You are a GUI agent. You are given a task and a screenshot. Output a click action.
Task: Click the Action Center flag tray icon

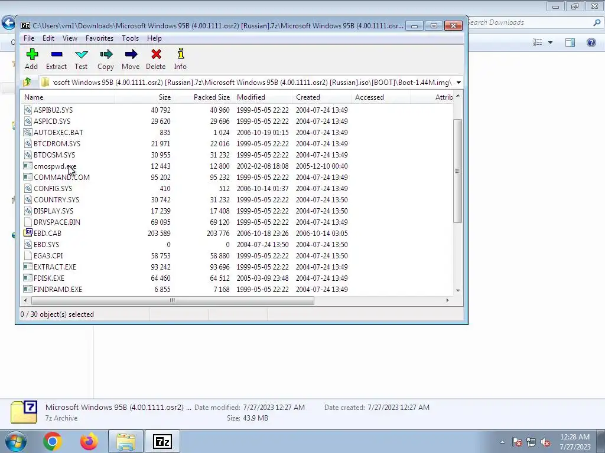point(517,442)
